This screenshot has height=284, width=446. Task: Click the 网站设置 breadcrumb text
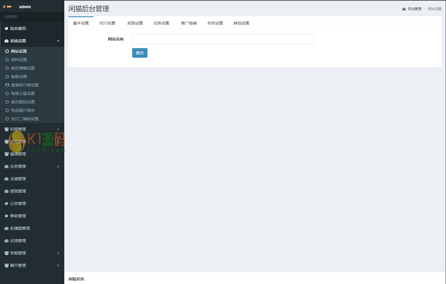click(x=435, y=9)
